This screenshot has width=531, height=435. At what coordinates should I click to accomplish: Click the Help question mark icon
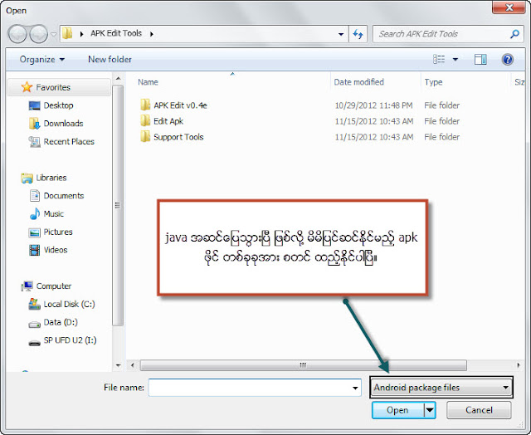(x=507, y=59)
